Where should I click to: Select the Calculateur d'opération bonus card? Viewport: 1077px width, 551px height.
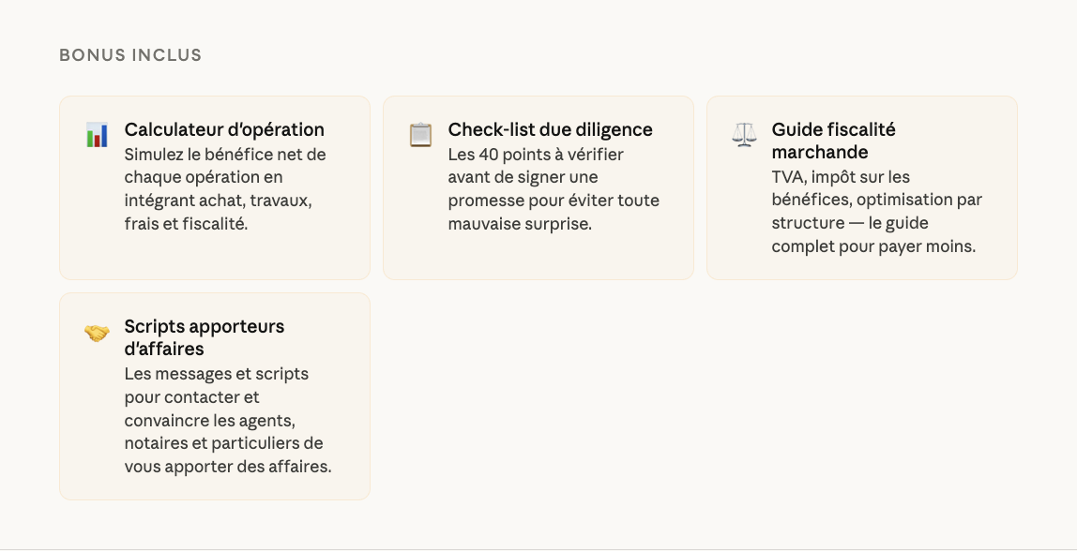coord(215,253)
